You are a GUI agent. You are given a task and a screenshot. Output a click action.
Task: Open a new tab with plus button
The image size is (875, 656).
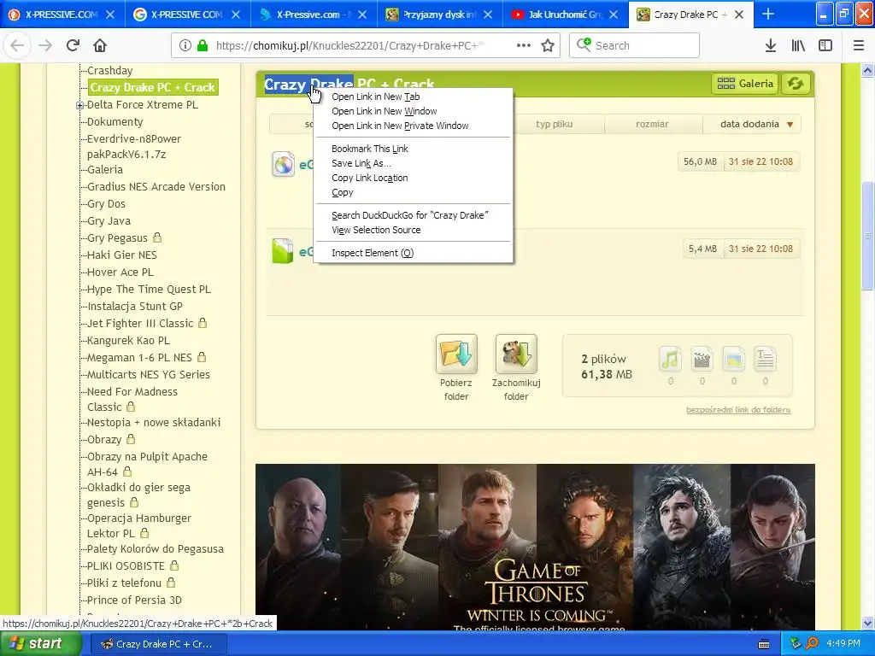pos(768,15)
